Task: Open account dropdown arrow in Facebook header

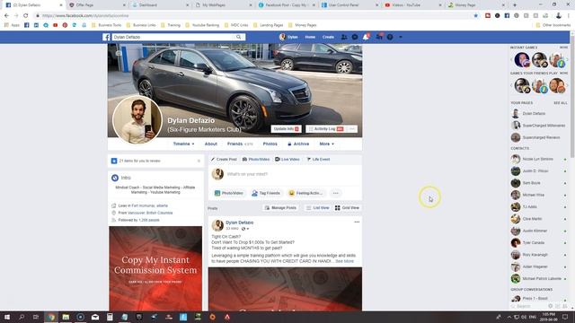Action: pos(401,37)
